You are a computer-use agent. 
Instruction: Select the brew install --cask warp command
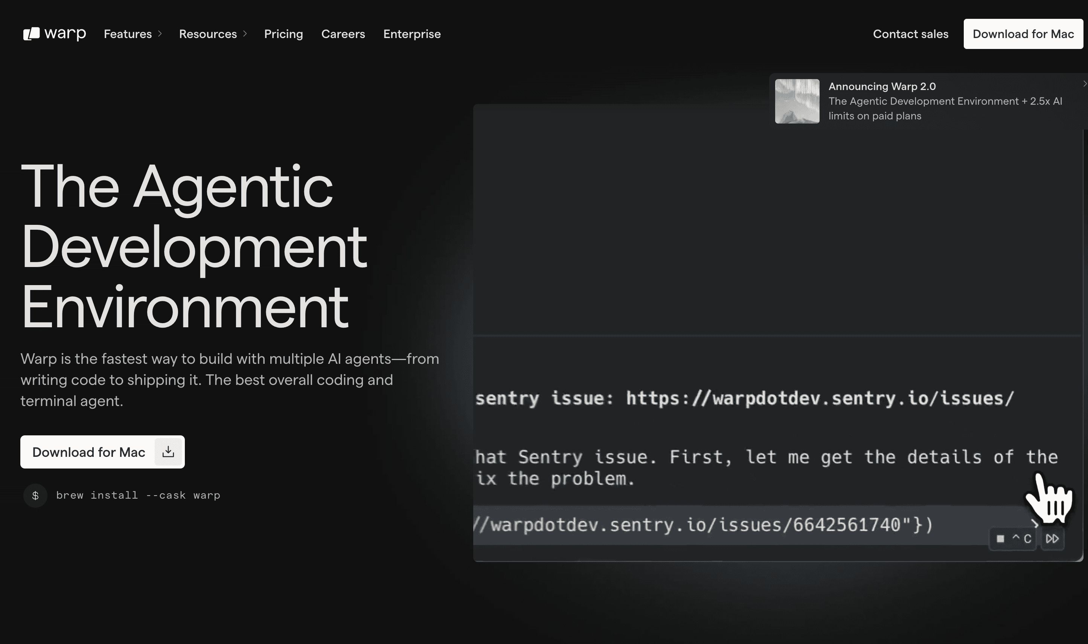[139, 496]
